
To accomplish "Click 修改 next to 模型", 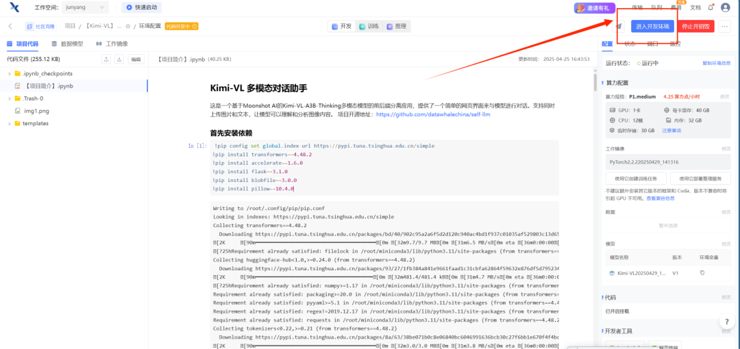I will [x=726, y=244].
